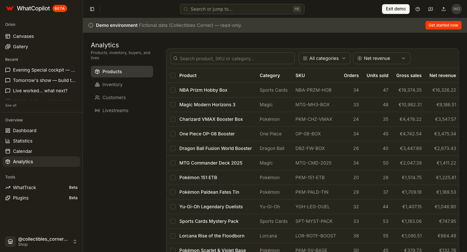Click the Customers people icon
The width and height of the screenshot is (467, 252).
coord(97,97)
